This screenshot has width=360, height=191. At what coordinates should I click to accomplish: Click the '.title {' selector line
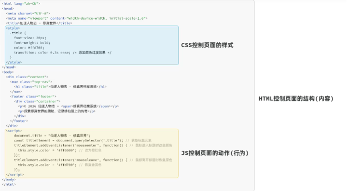(x=18, y=33)
